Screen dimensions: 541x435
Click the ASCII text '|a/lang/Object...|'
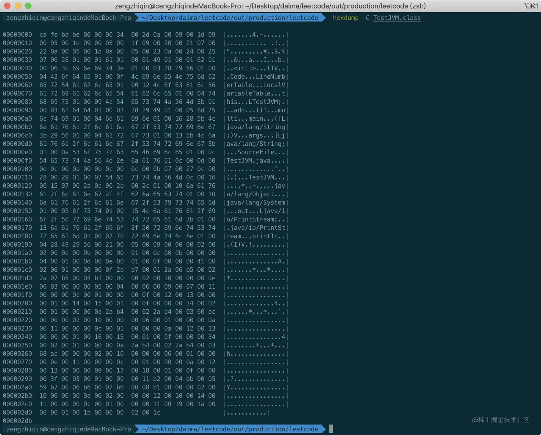(256, 194)
